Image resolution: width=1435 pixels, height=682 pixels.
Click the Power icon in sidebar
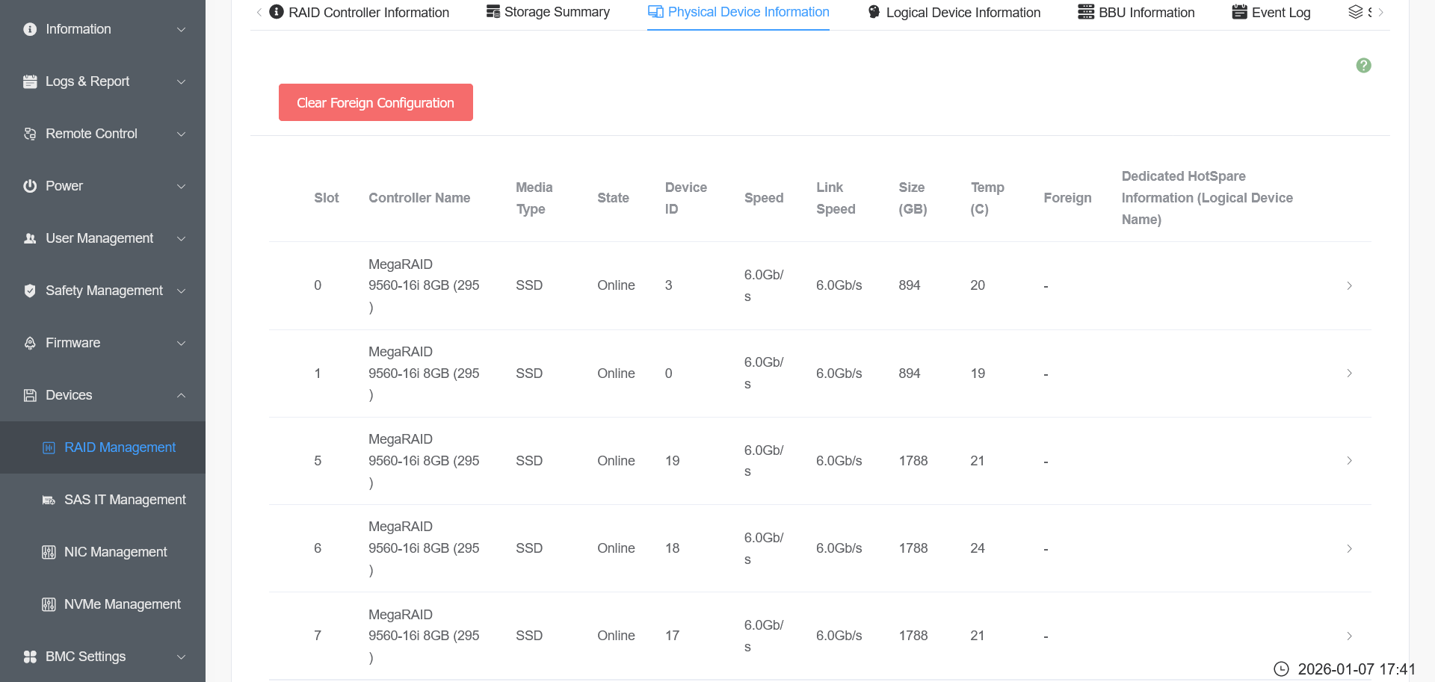coord(30,186)
